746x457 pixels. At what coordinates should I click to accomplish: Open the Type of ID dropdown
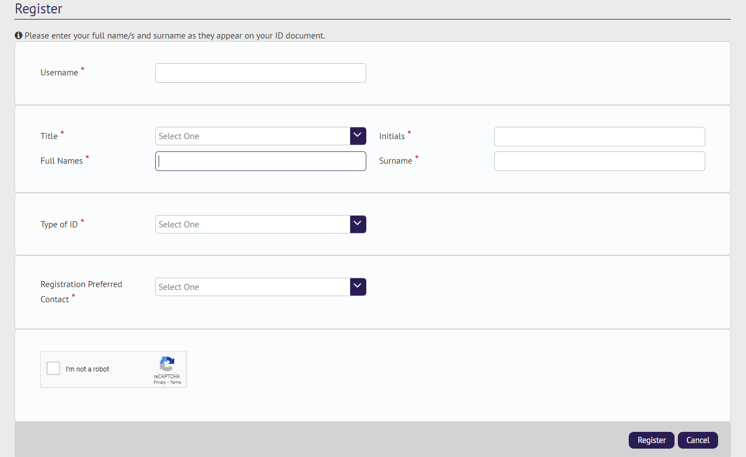(x=251, y=224)
